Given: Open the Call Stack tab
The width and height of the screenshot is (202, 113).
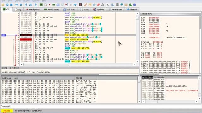Looking at the screenshot, I should pos(69,9).
